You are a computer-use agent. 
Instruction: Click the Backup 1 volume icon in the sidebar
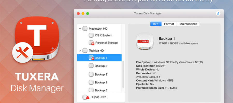(91, 58)
